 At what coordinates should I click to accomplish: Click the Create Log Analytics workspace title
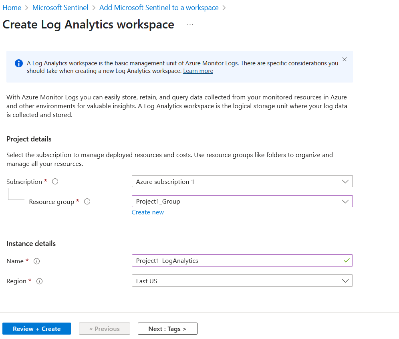click(88, 25)
